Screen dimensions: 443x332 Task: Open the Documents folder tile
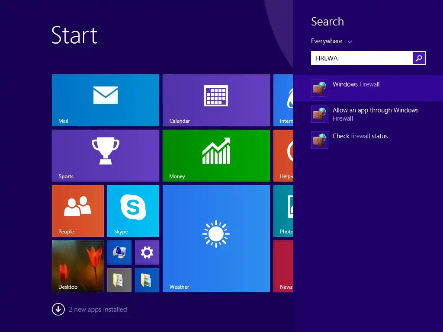pos(119,280)
